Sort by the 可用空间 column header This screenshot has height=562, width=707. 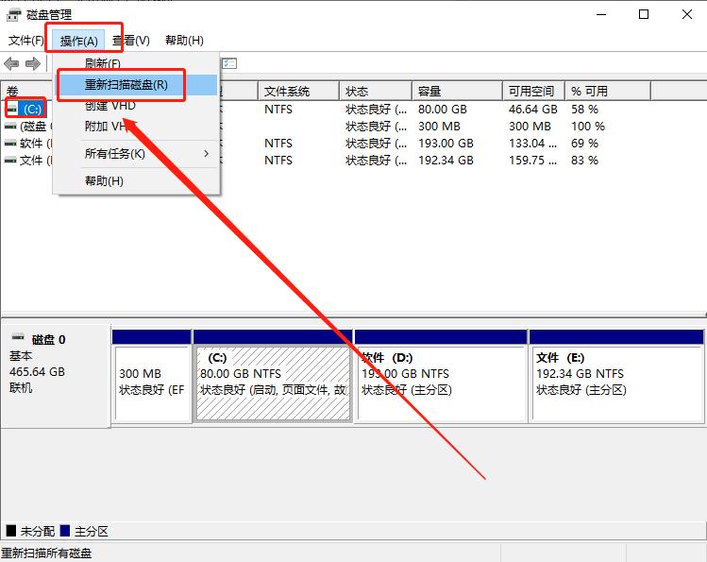pyautogui.click(x=533, y=91)
